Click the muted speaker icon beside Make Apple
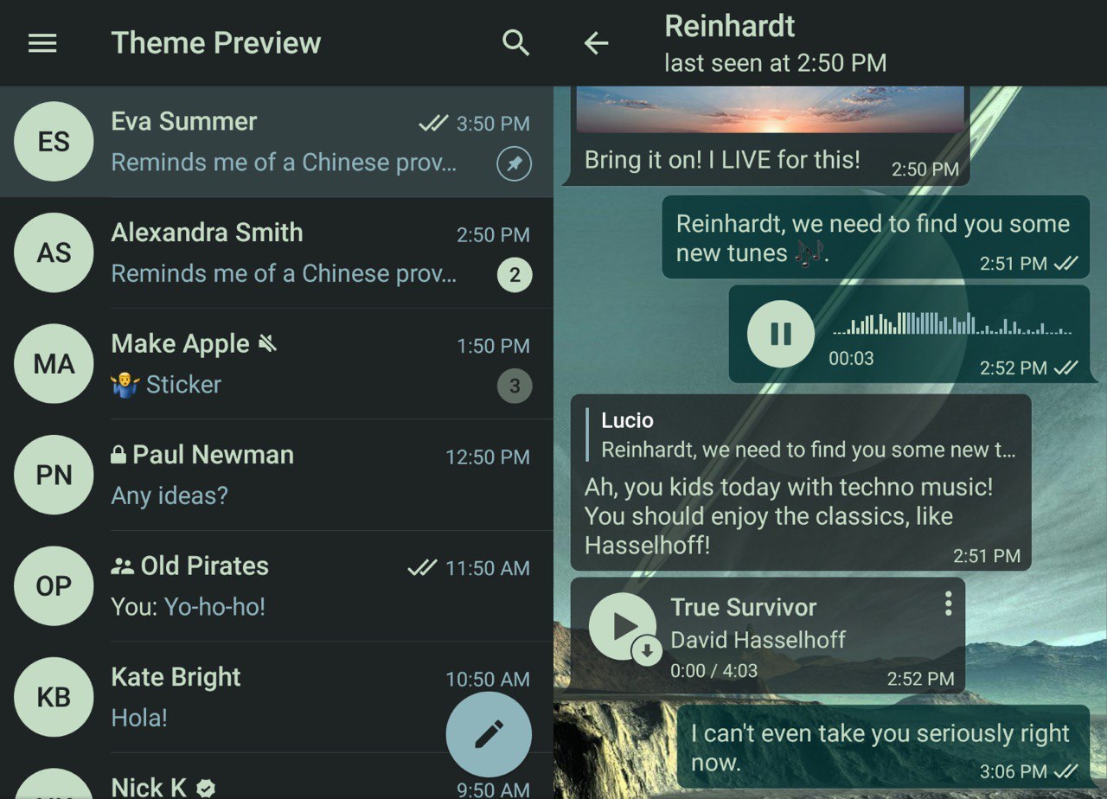The height and width of the screenshot is (799, 1107). tap(267, 344)
